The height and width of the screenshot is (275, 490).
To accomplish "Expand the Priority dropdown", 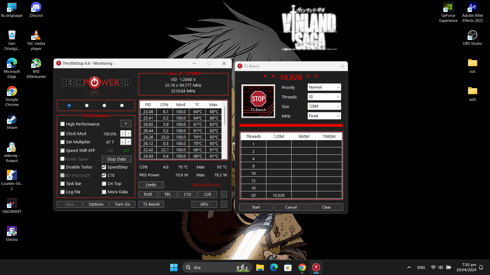I will (x=324, y=87).
